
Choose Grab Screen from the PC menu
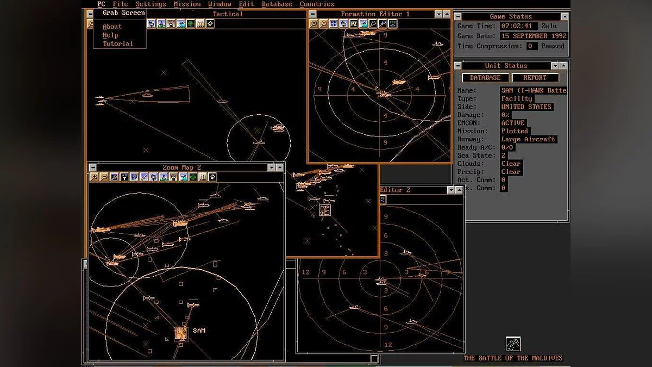coord(124,13)
